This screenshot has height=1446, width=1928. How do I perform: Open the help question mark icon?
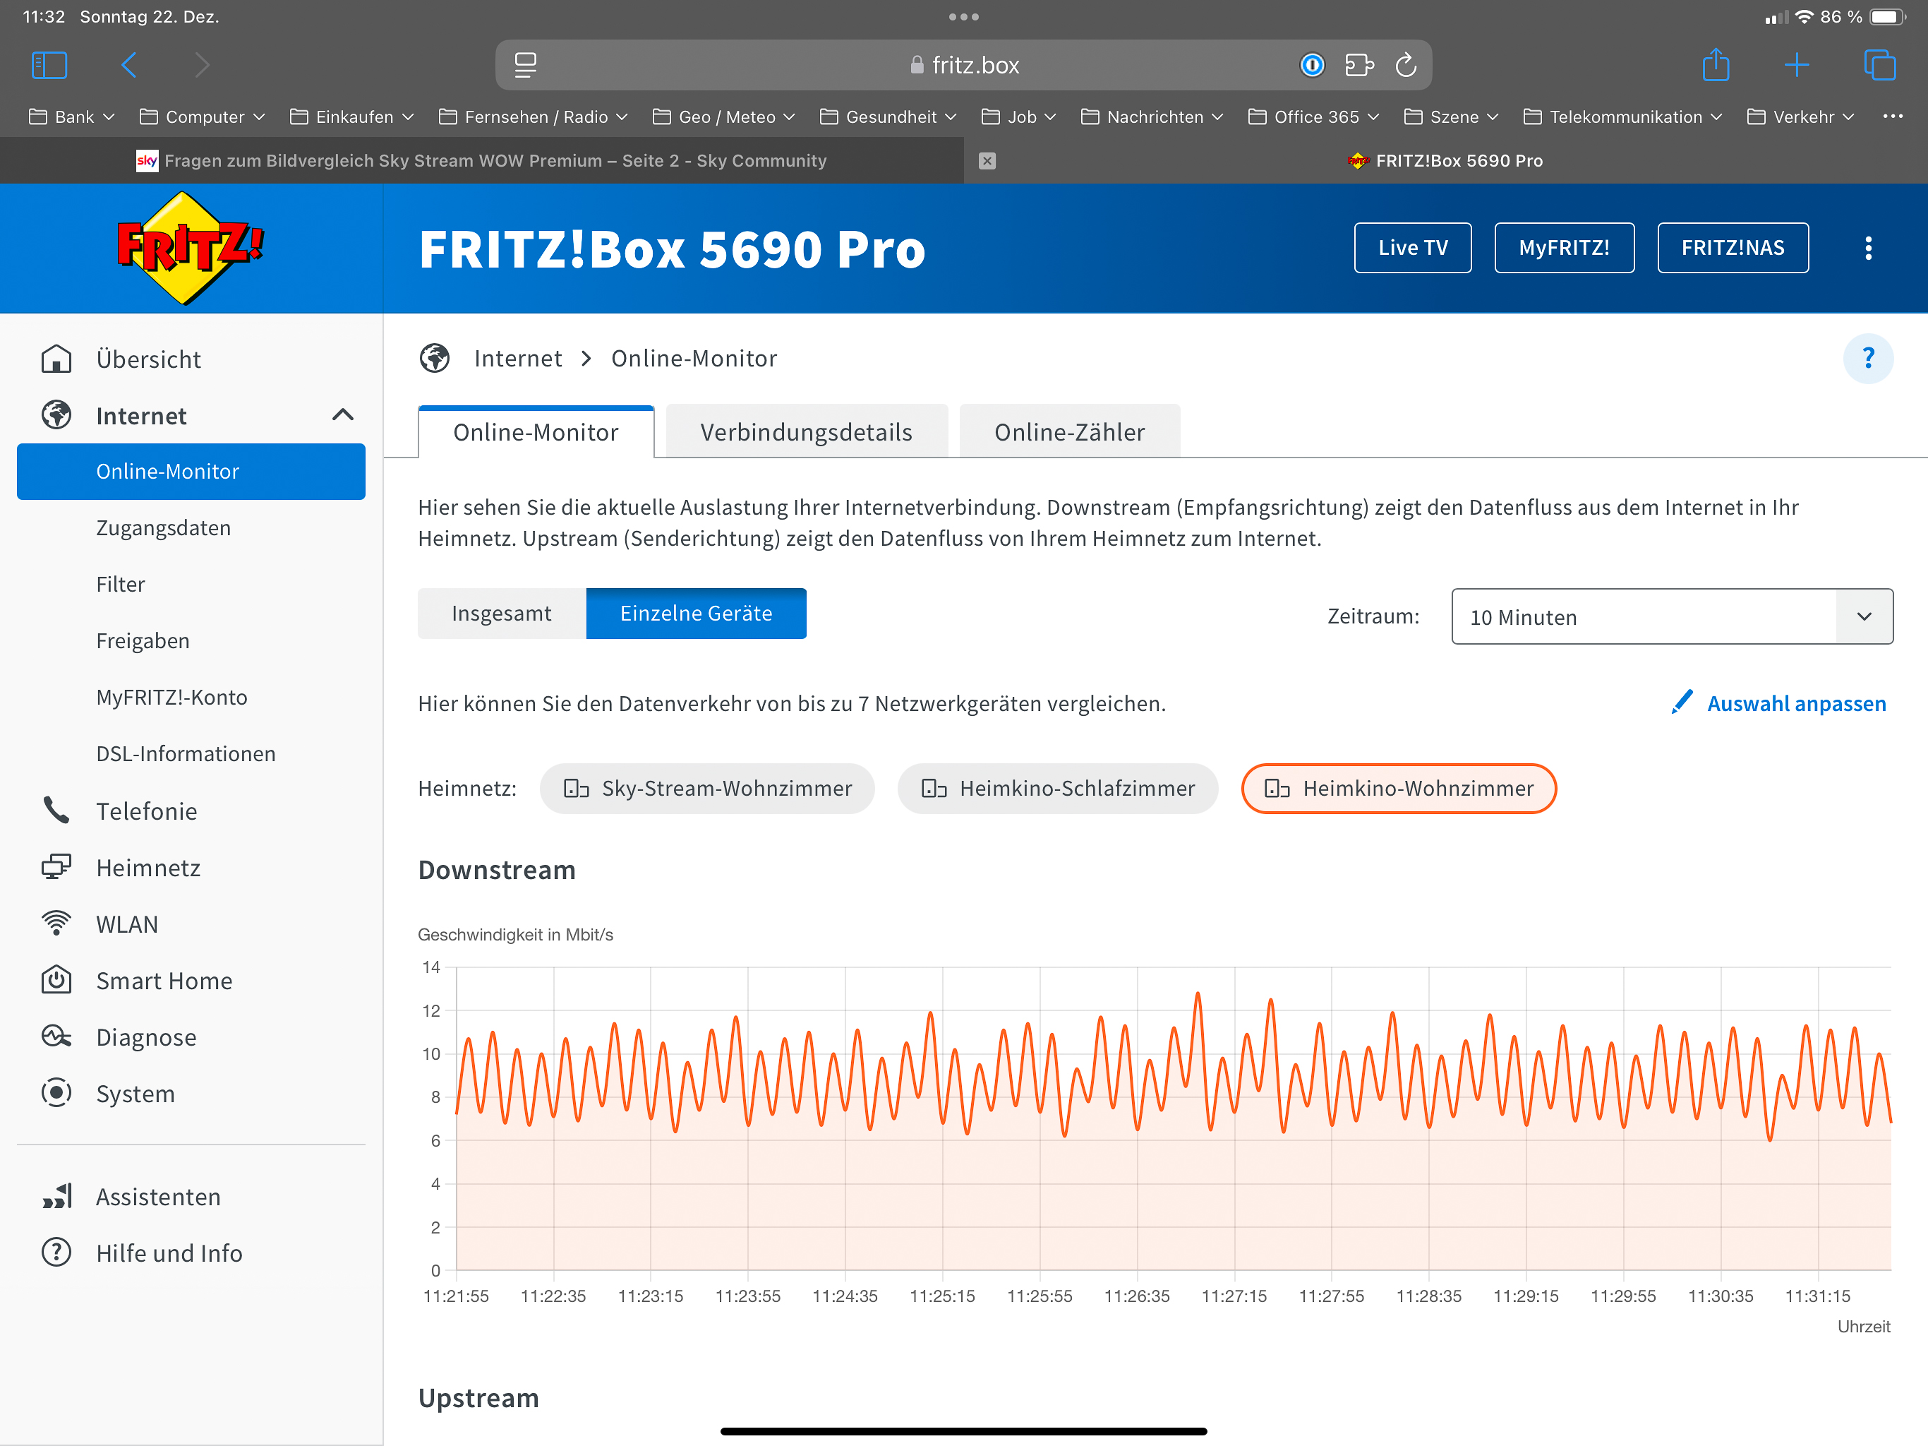coord(1868,359)
